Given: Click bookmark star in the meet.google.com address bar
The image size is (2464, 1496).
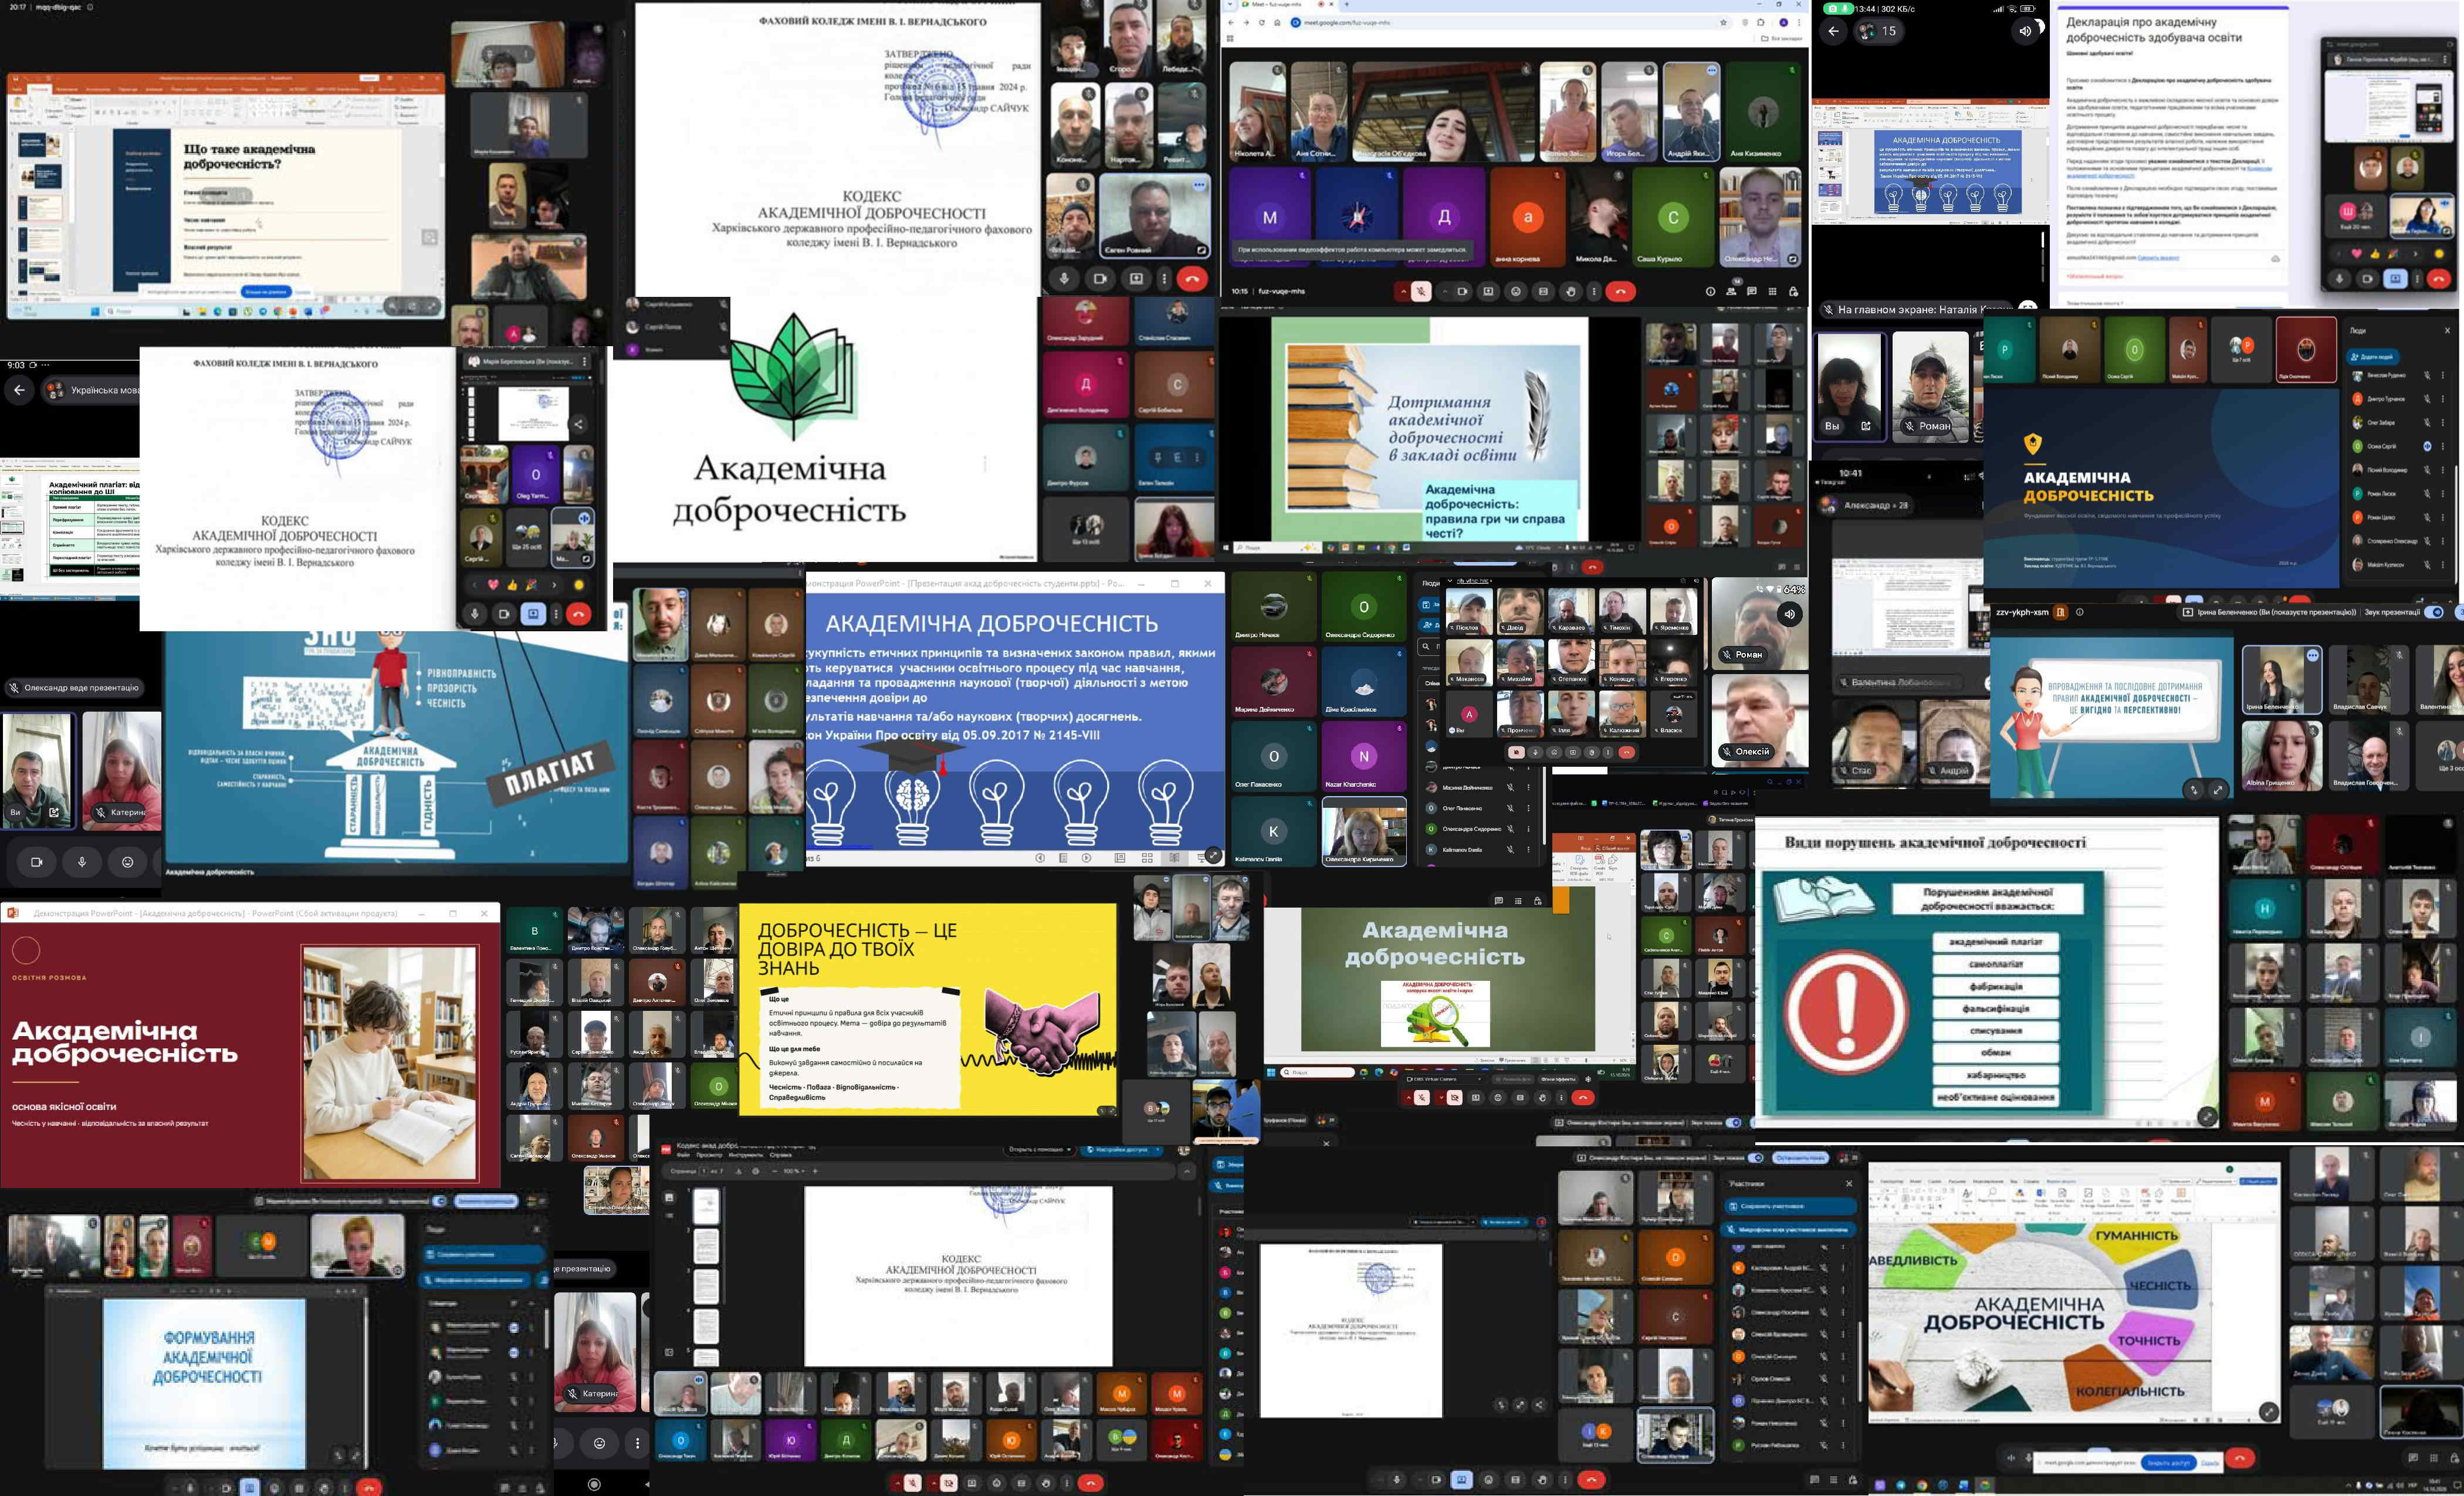Looking at the screenshot, I should (x=1724, y=22).
